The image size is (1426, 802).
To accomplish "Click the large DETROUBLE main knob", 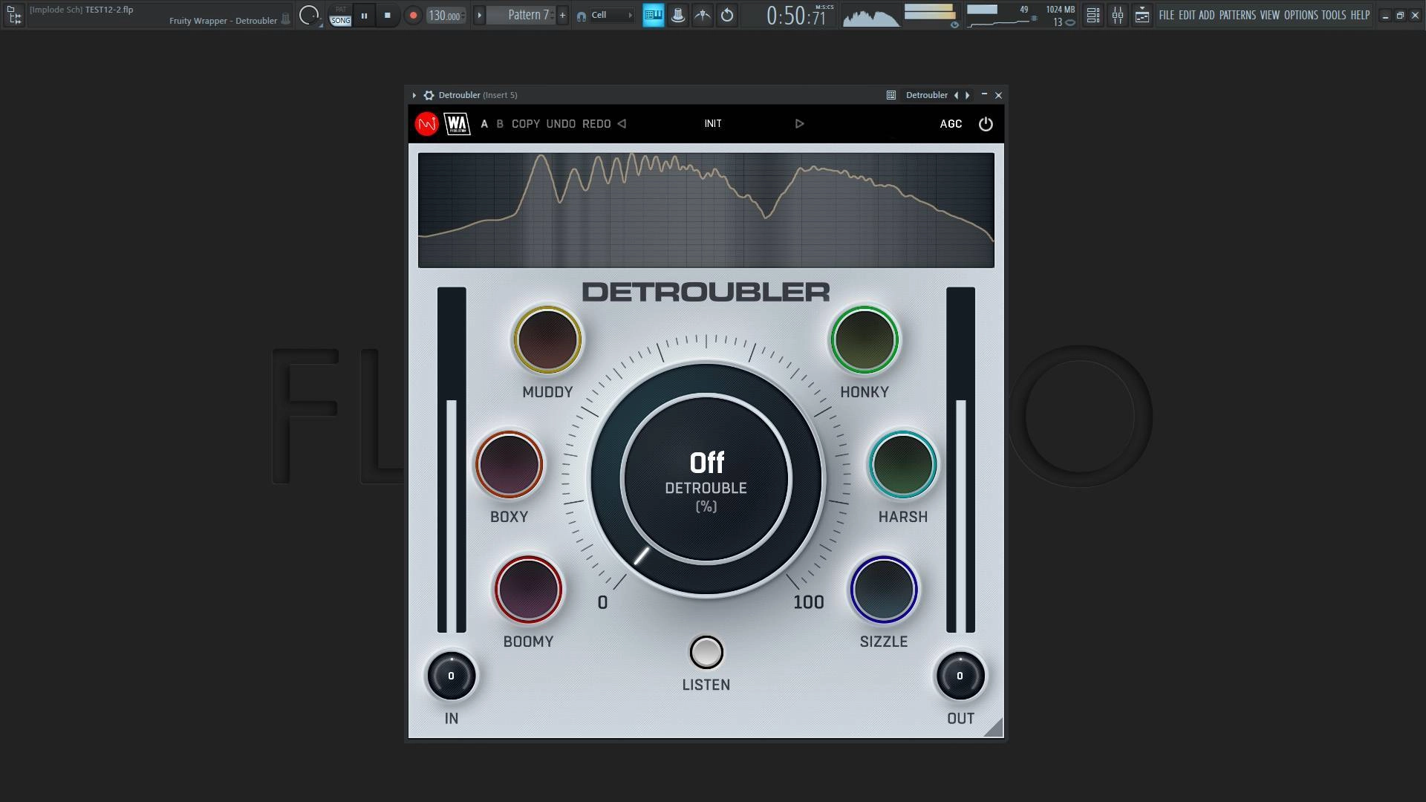I will click(706, 479).
